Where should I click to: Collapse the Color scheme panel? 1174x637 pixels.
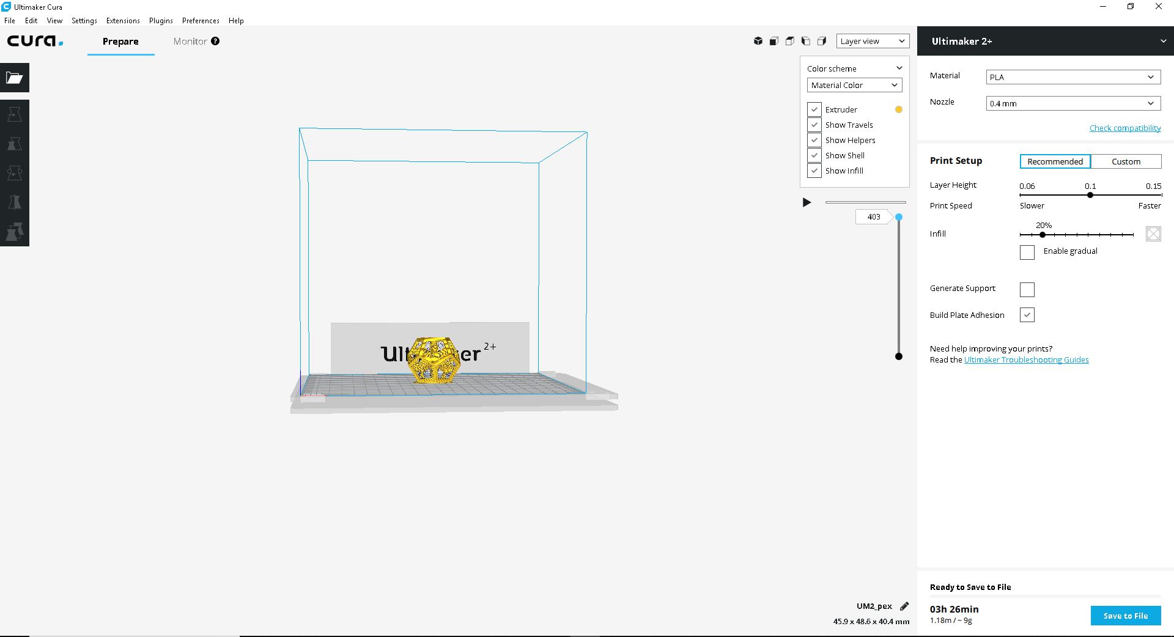899,68
